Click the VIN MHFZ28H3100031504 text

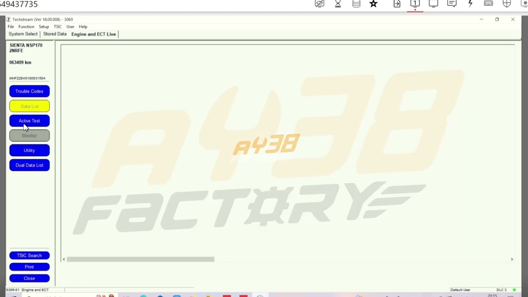pyautogui.click(x=27, y=78)
